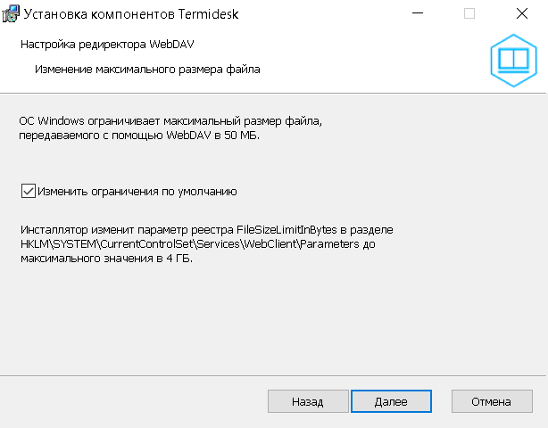Viewport: 548px width, 428px height.
Task: Click subheading 'Изменение максимального размера файла'
Action: click(x=147, y=70)
